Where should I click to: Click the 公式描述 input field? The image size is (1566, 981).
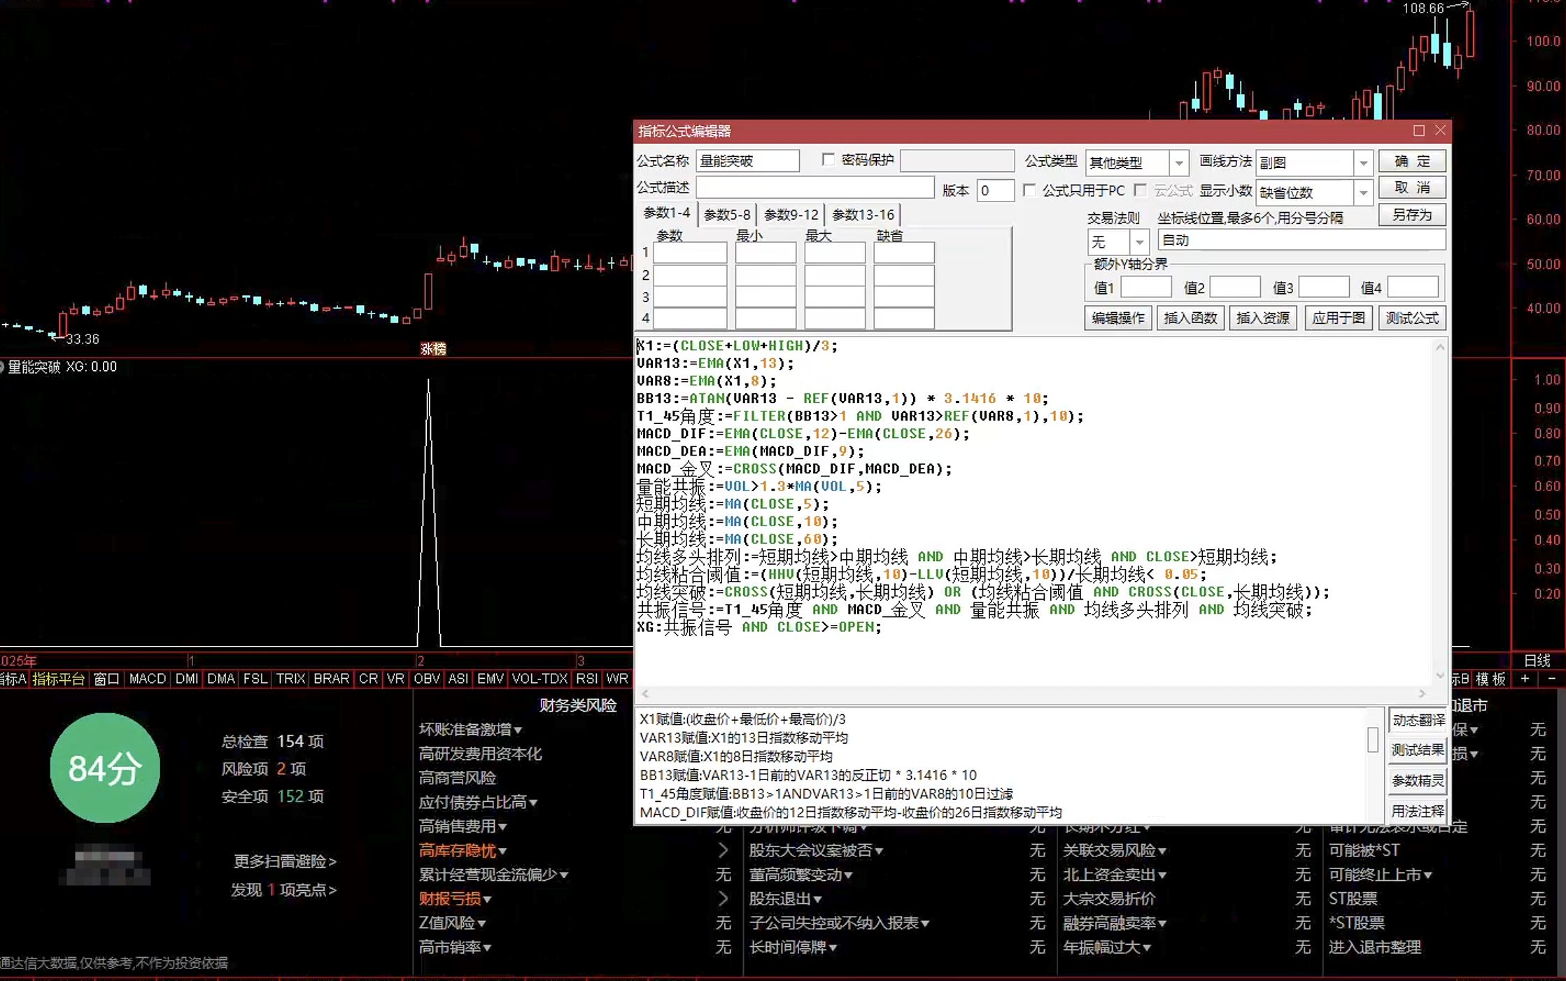tap(815, 188)
